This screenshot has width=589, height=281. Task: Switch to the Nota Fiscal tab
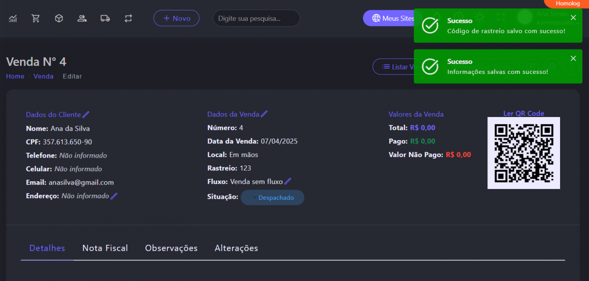[x=105, y=248]
